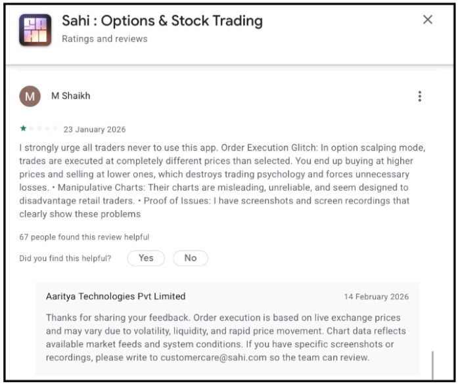Click the M Shaikh avatar circle
458x384 pixels.
(30, 96)
